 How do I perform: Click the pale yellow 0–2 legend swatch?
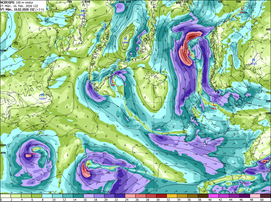click(5, 196)
